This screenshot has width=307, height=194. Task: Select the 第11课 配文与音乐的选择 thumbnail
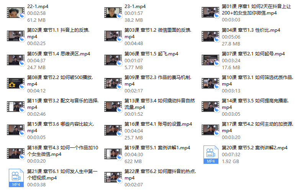pyautogui.click(x=16, y=107)
